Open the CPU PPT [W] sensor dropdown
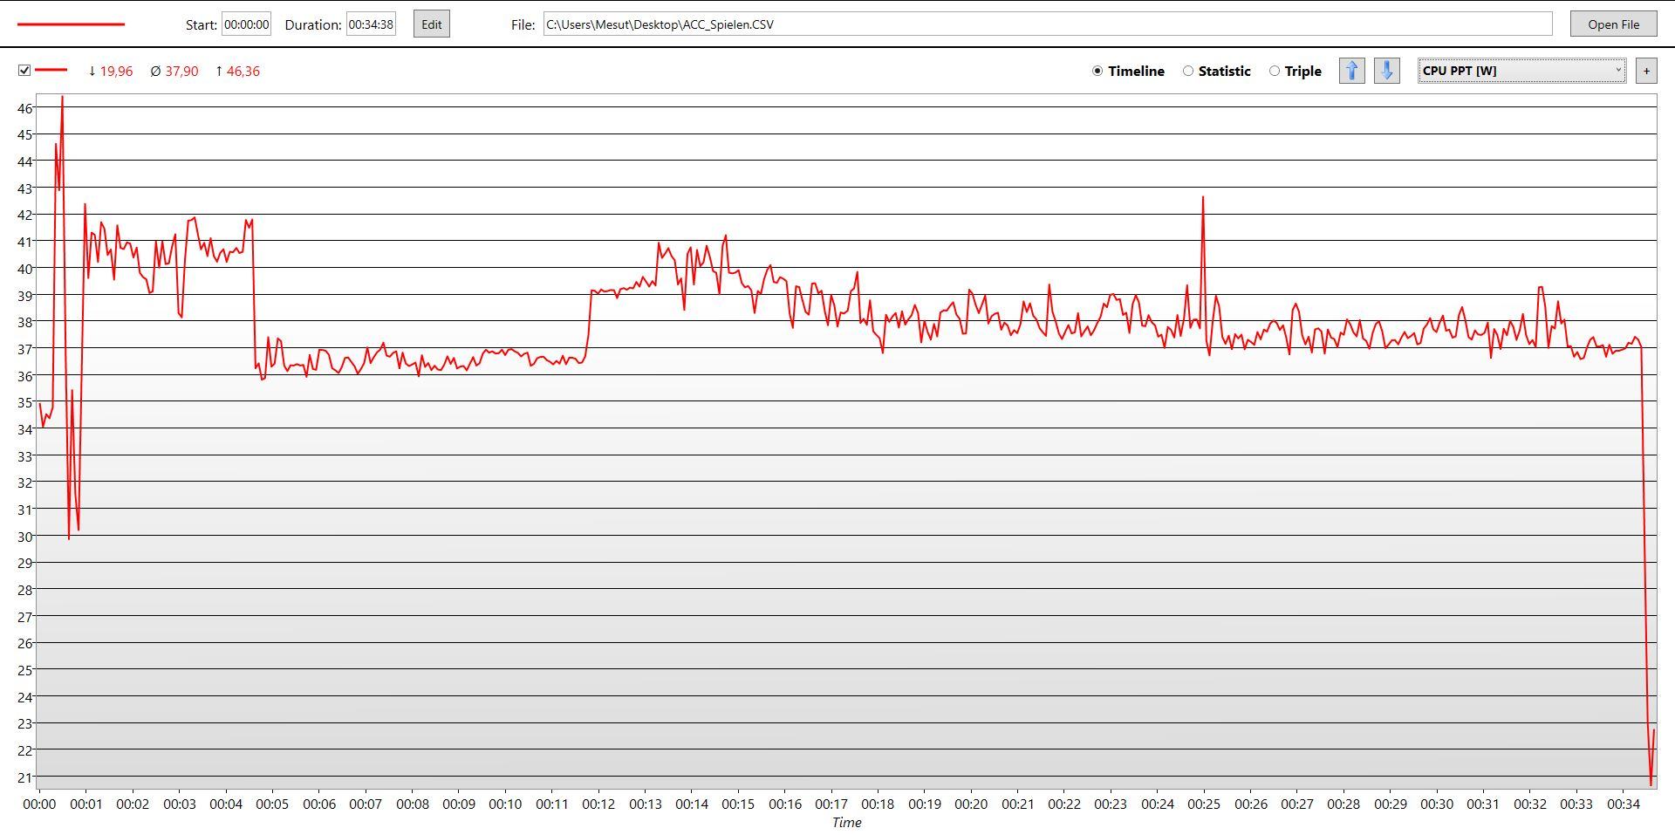This screenshot has height=835, width=1675. tap(1521, 71)
